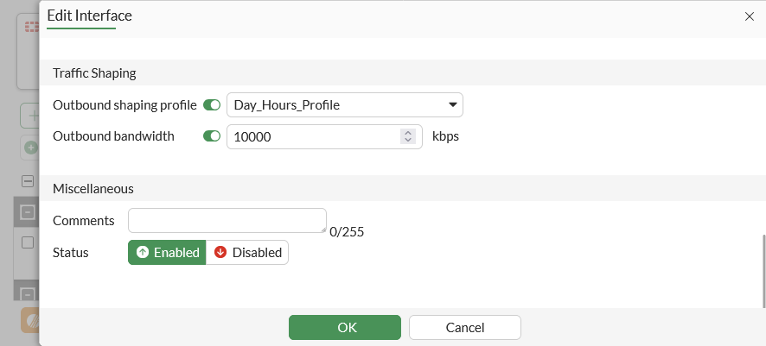Click the green up-arrow icon on Enabled
The height and width of the screenshot is (346, 766).
[x=143, y=253]
